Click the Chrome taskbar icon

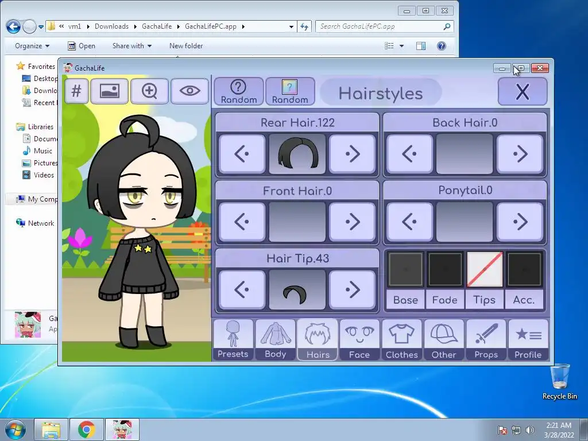[87, 430]
